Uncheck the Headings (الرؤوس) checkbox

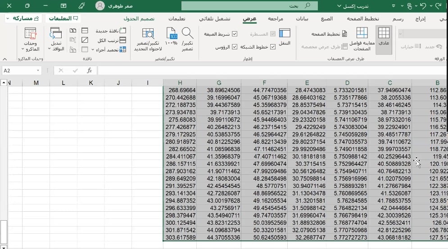click(x=234, y=47)
